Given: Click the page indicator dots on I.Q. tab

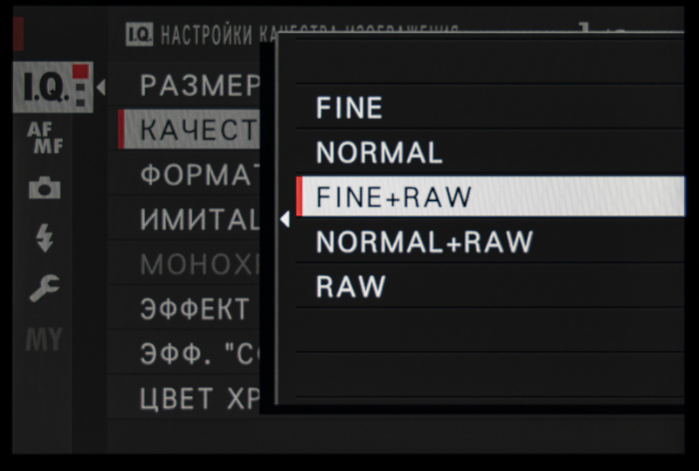Looking at the screenshot, I should pos(82,87).
